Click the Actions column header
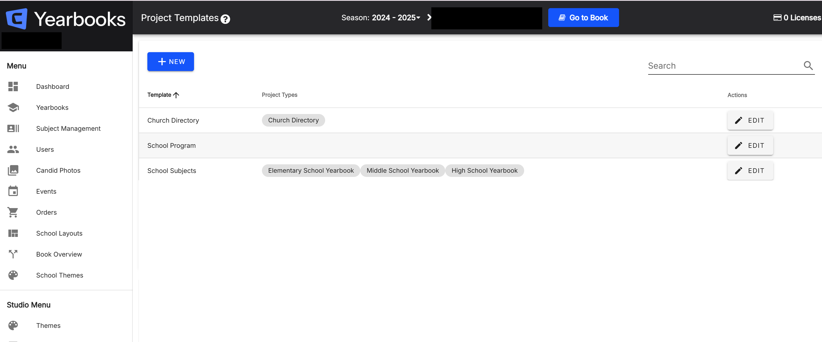Viewport: 822px width, 342px height. [737, 95]
